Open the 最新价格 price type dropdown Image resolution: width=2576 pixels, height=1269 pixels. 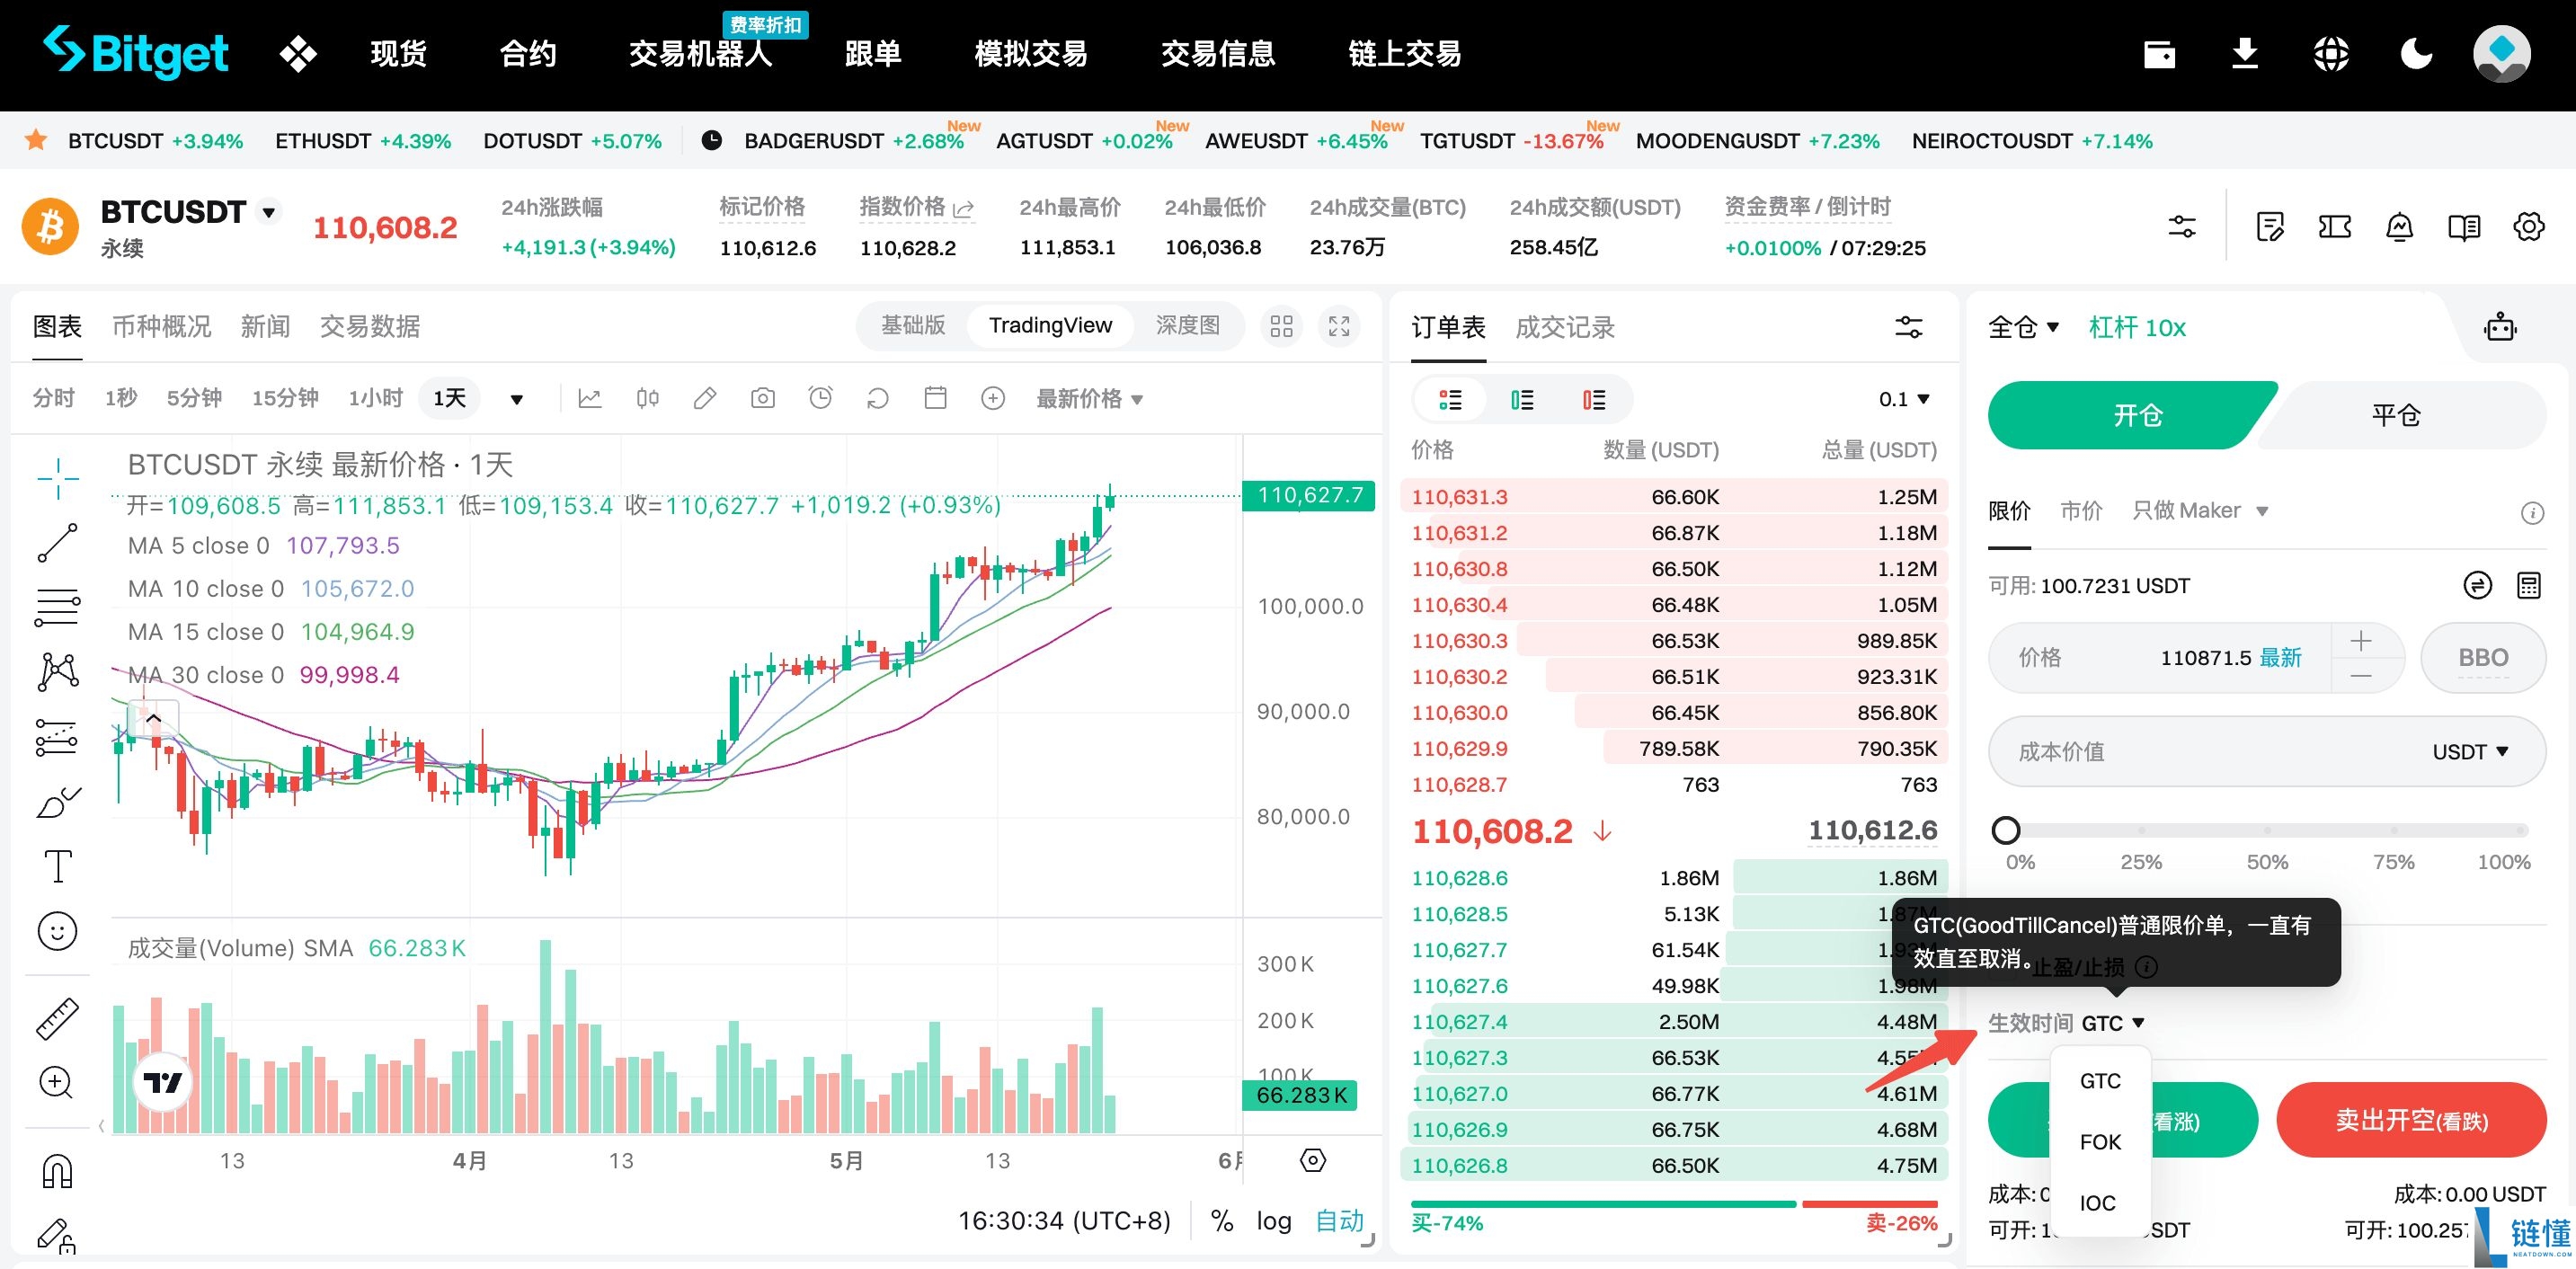(1090, 398)
